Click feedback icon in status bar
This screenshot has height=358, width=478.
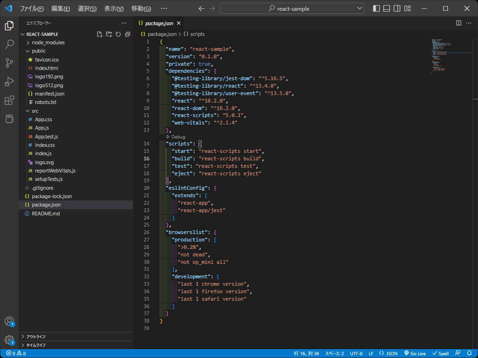[x=457, y=353]
